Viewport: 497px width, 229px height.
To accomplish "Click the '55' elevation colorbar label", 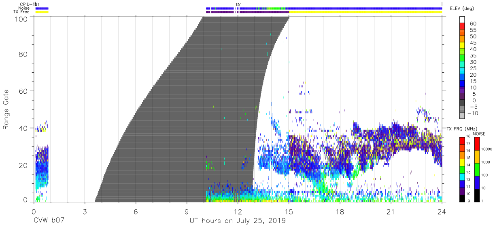I will coord(473,30).
